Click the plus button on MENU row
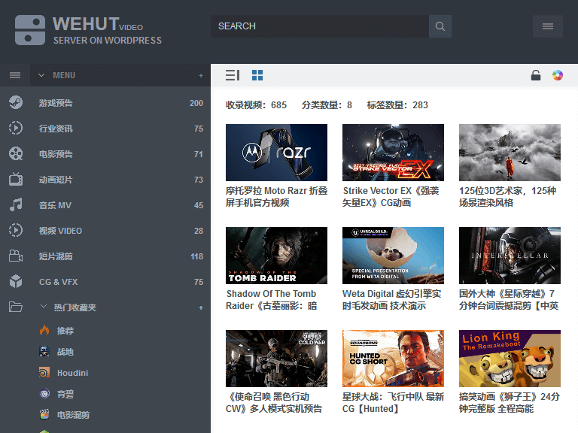This screenshot has height=433, width=578. pyautogui.click(x=201, y=75)
